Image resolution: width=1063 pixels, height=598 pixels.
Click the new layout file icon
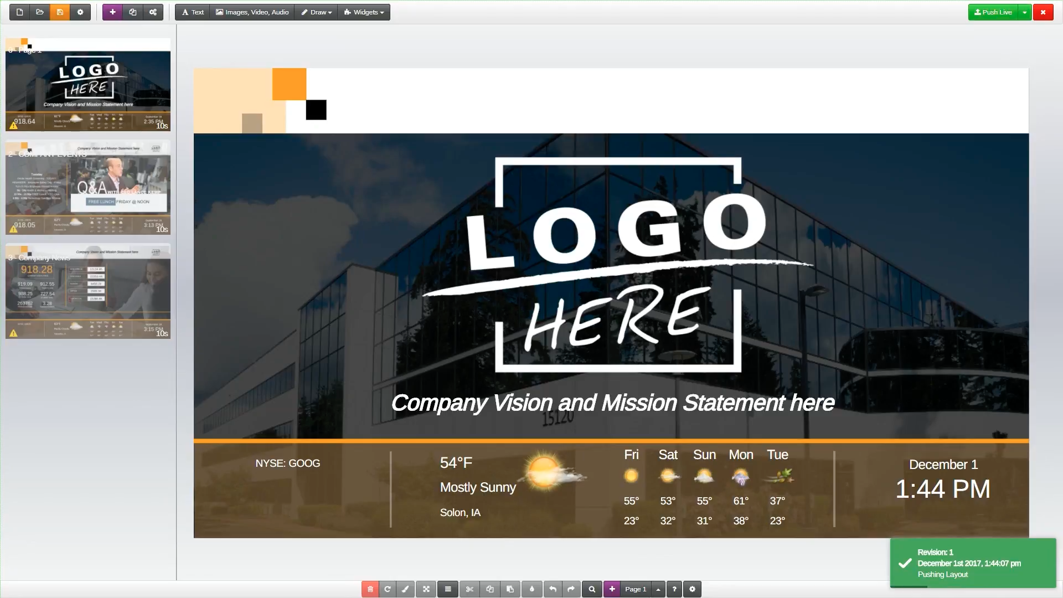pos(20,12)
